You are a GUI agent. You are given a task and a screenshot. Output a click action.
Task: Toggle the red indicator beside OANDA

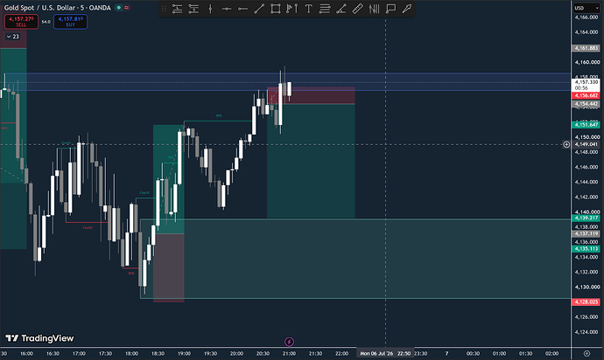[127, 8]
